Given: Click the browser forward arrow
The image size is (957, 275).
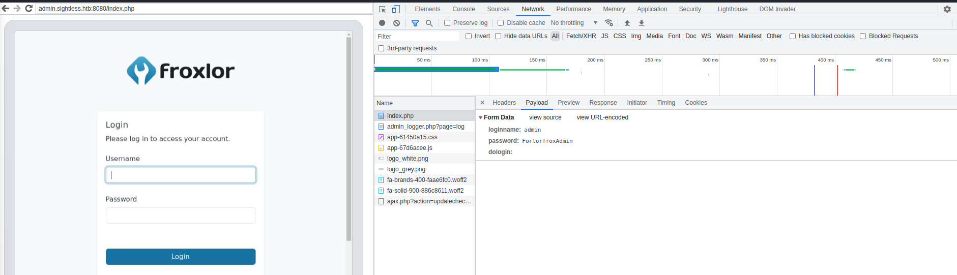Looking at the screenshot, I should tap(17, 9).
